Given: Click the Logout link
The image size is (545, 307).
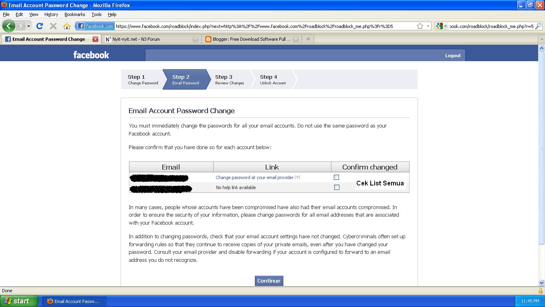Looking at the screenshot, I should pos(453,56).
